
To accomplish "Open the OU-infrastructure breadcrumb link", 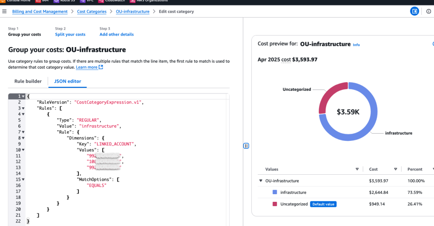I will click(x=133, y=11).
